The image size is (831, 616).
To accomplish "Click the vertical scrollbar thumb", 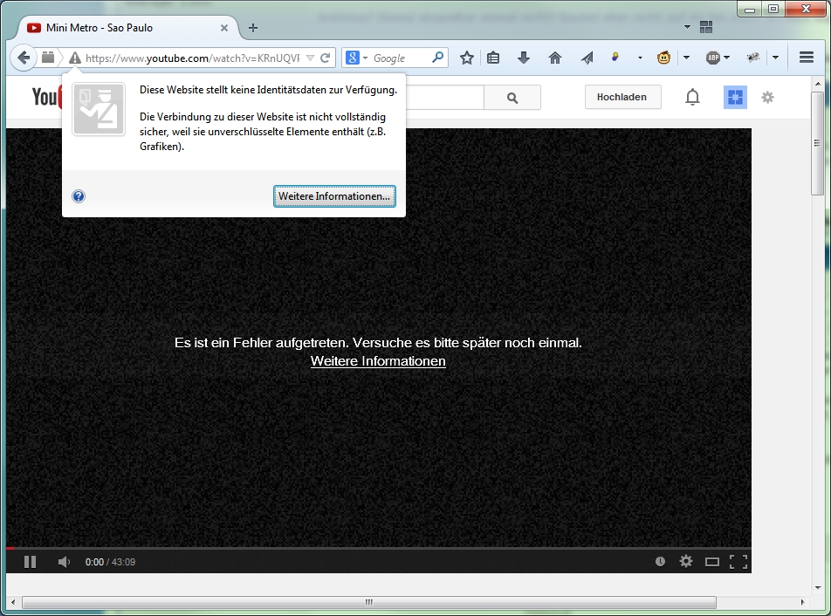I will click(818, 144).
